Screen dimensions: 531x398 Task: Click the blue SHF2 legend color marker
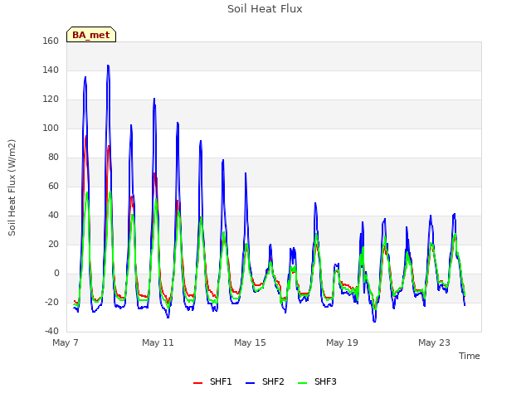(250, 383)
